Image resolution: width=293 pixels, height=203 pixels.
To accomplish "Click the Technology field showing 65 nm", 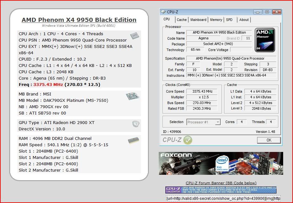I will 195,50.
